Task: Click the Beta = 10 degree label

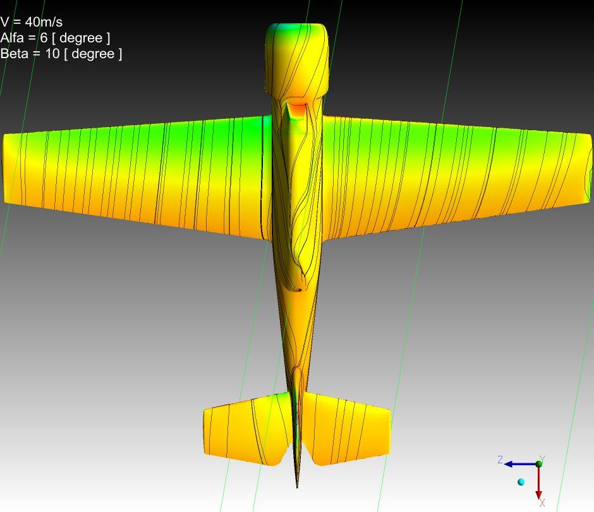Action: pos(61,54)
